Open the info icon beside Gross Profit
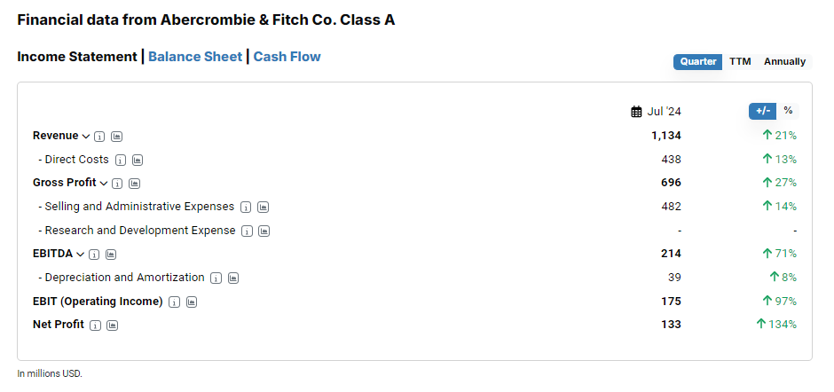Image resolution: width=834 pixels, height=392 pixels. coord(117,184)
